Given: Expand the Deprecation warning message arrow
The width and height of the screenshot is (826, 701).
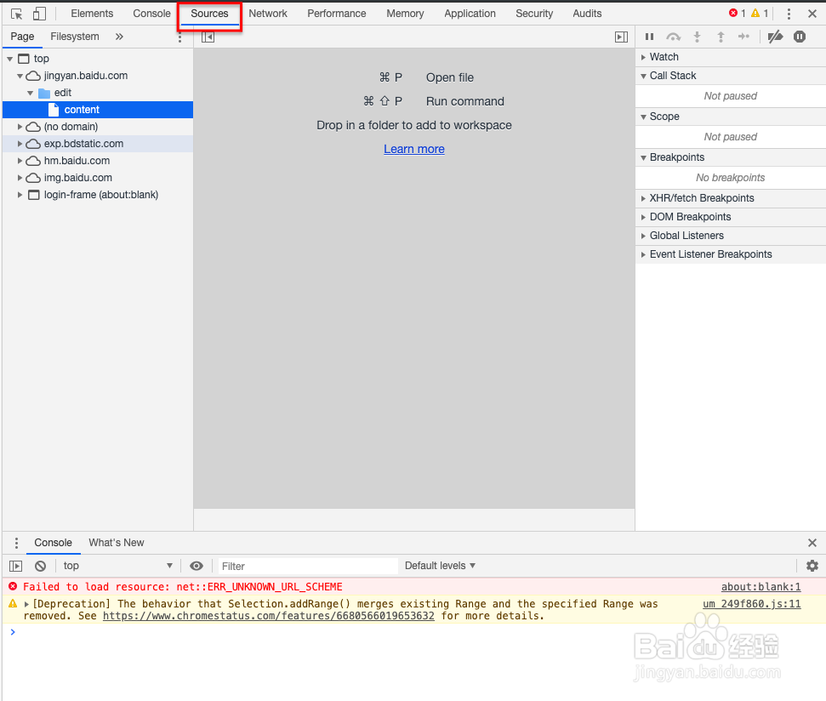Looking at the screenshot, I should 26,604.
